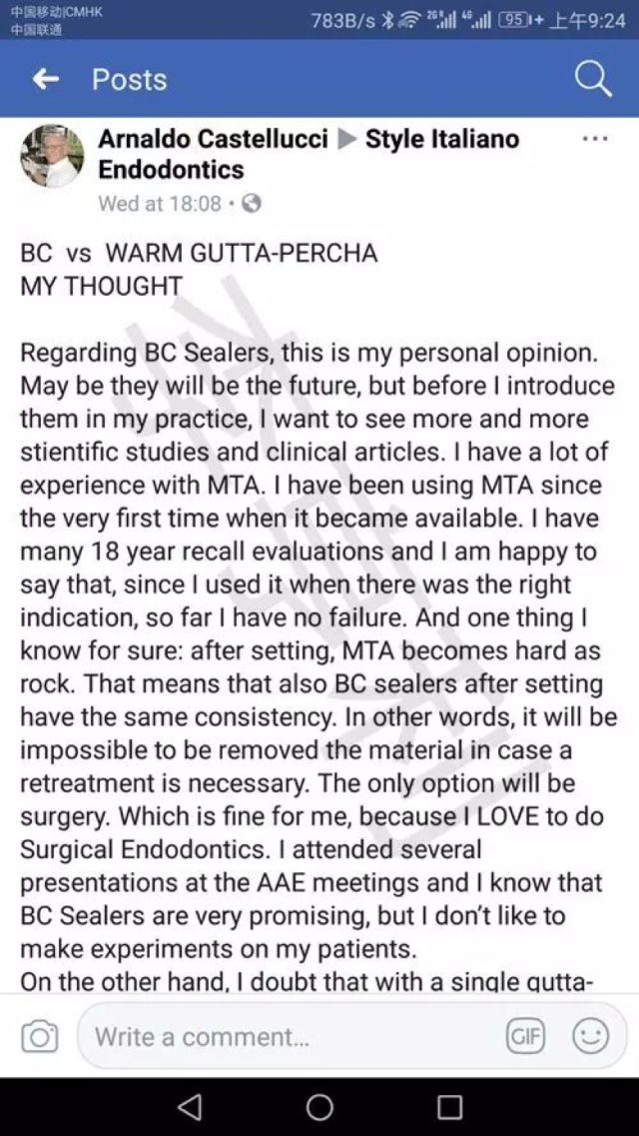Open the emoji smiley picker
Viewport: 639px width, 1136px height.
coord(590,1037)
